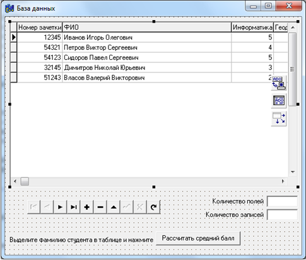Jump to last record in navigator
The image size is (306, 260).
tap(74, 207)
